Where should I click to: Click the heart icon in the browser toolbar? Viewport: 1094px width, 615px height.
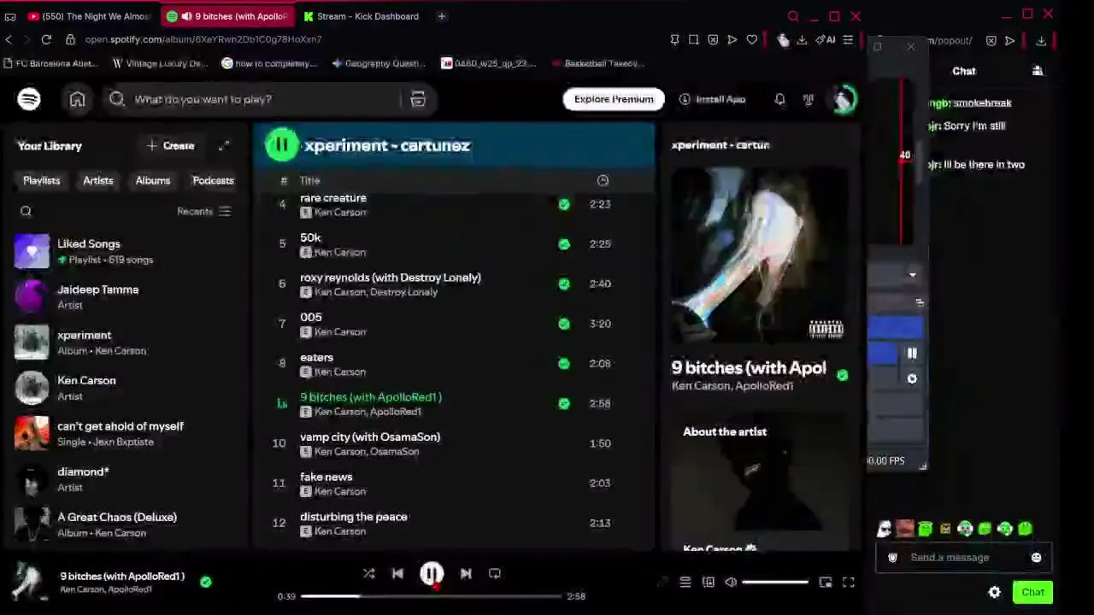[751, 39]
